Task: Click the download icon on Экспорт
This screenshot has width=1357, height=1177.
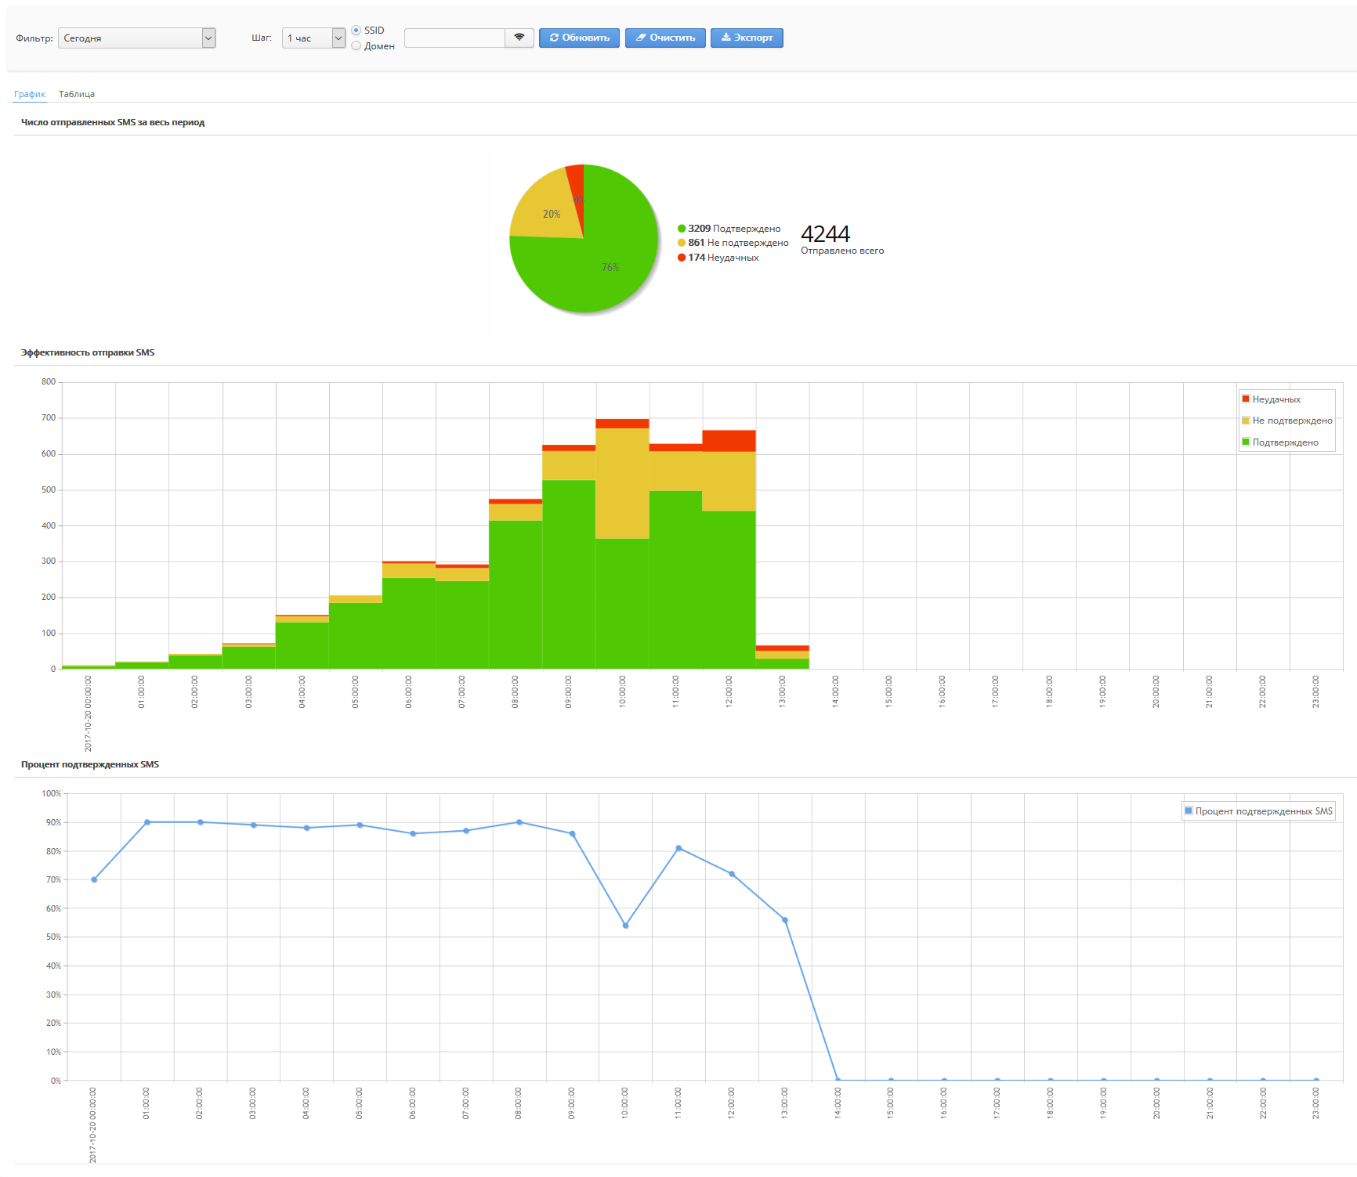Action: coord(726,38)
